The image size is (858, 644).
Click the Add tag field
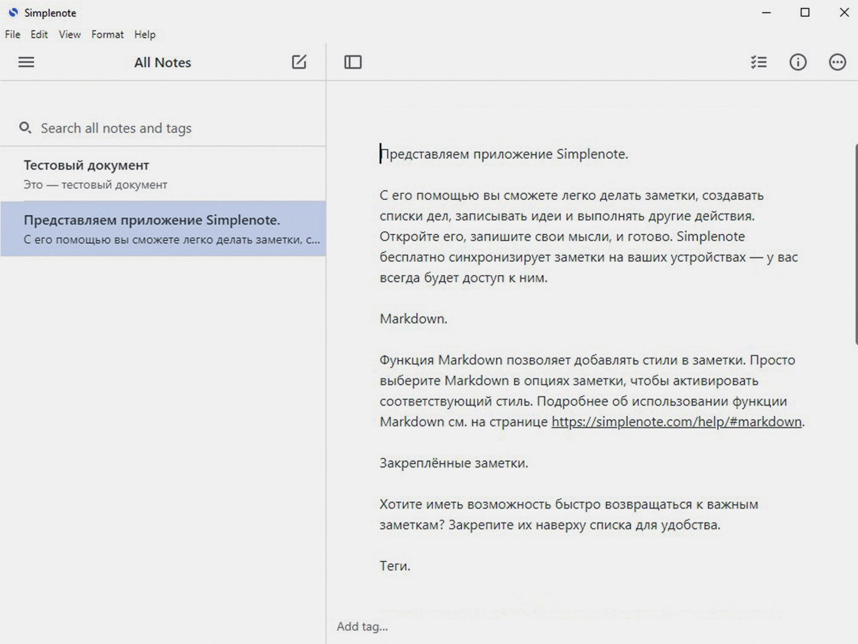(362, 626)
